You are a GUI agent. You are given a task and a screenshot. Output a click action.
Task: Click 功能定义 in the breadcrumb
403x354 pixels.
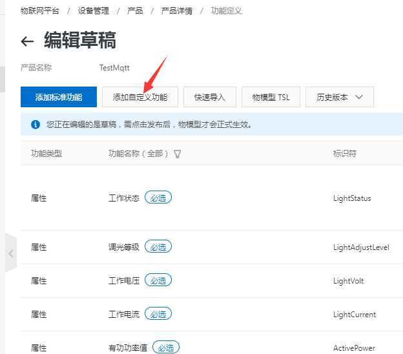click(x=227, y=11)
